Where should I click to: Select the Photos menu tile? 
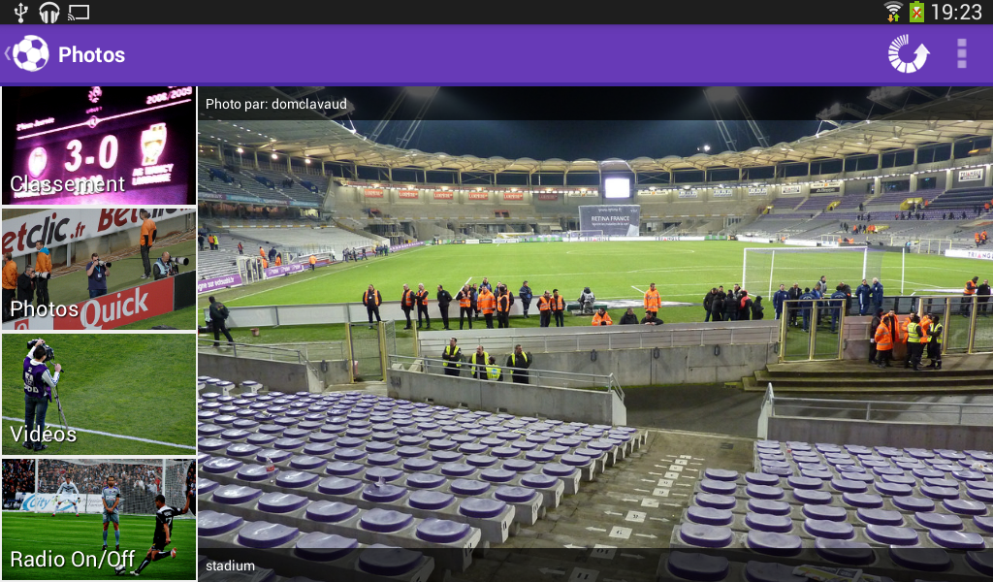(99, 269)
